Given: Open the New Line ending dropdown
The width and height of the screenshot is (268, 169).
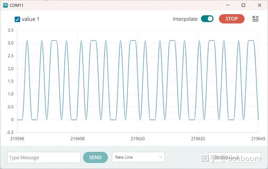Looking at the screenshot, I should [x=138, y=157].
